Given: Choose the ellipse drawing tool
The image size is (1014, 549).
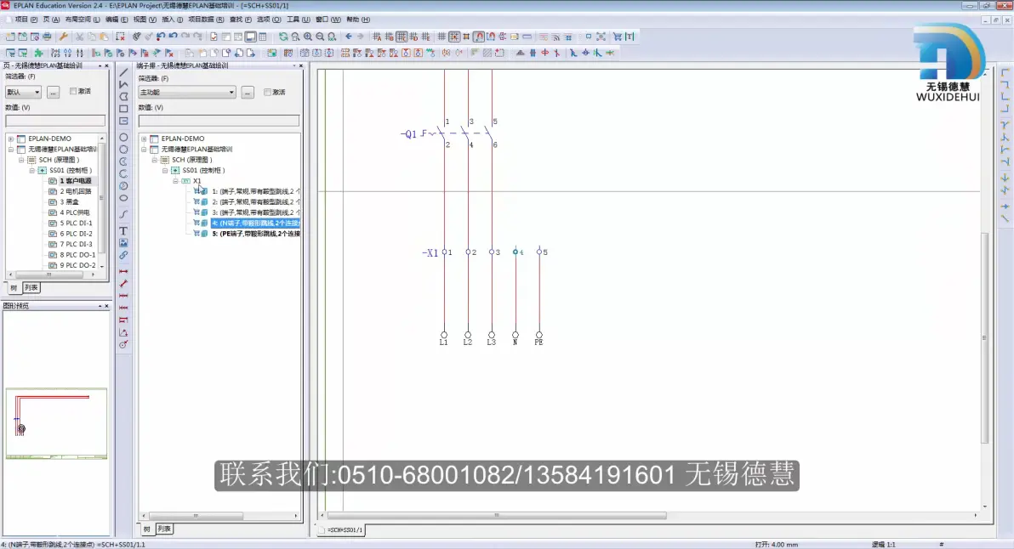Looking at the screenshot, I should point(123,198).
